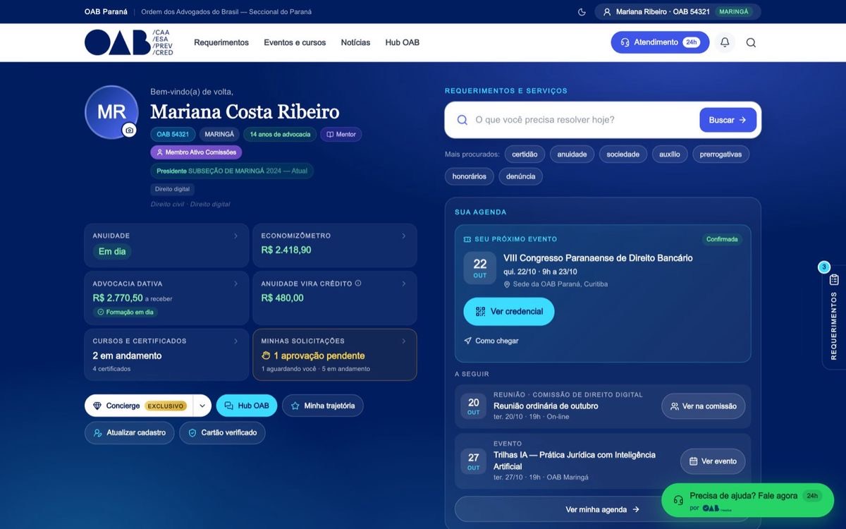Click Como chegar directions link
Screen dimensions: 846x529
tap(491, 341)
